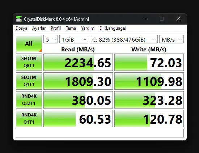Click the CrystalDiskMark app icon in title bar
Viewport: 199px width, 153px height.
point(19,19)
